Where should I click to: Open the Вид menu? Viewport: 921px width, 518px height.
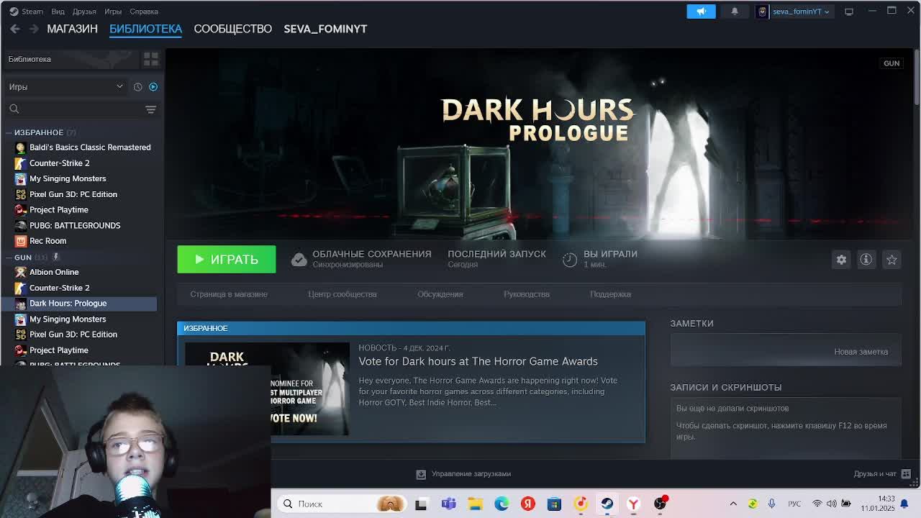[58, 12]
